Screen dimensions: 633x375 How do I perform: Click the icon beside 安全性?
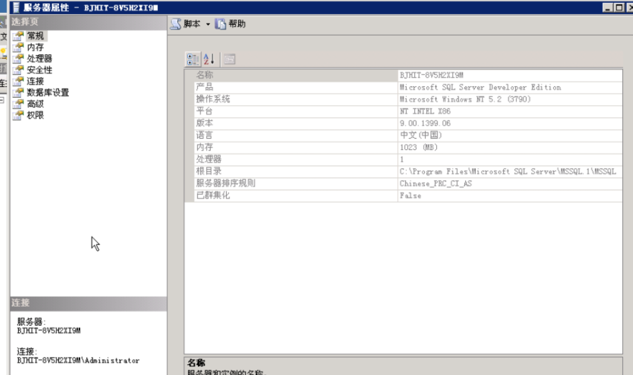coord(18,70)
